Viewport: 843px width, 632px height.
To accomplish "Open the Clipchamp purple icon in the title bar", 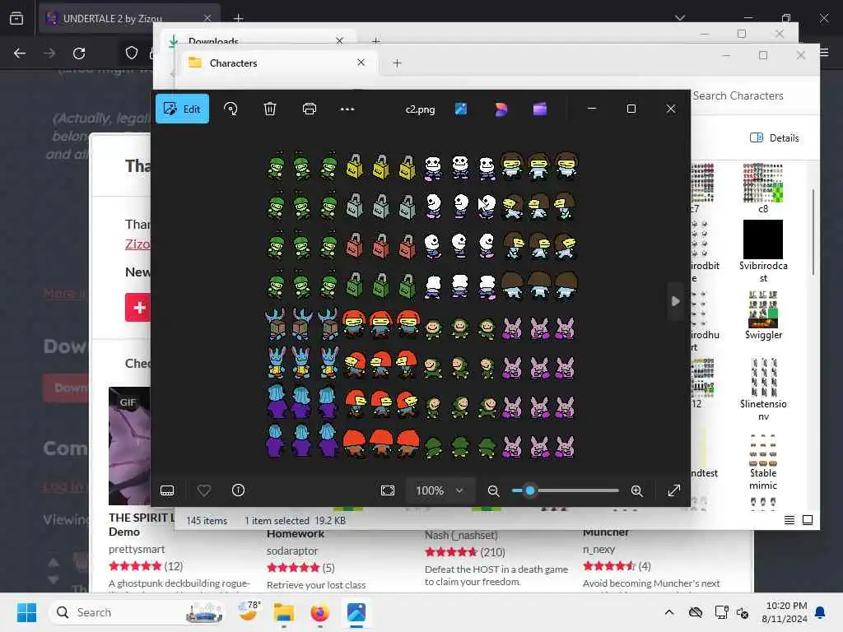I will pos(540,109).
